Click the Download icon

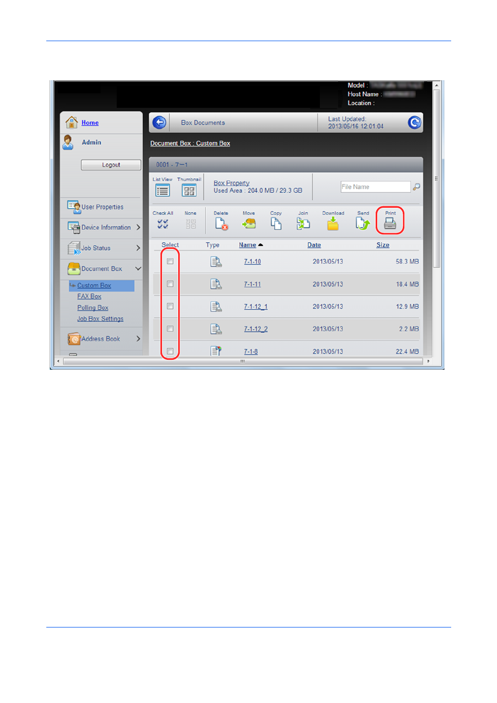tap(333, 224)
